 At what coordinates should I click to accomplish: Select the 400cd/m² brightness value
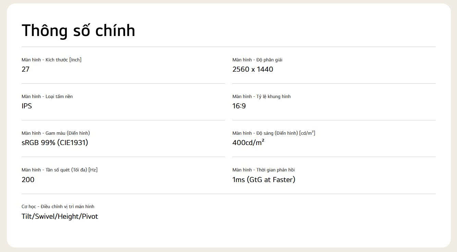tap(248, 143)
